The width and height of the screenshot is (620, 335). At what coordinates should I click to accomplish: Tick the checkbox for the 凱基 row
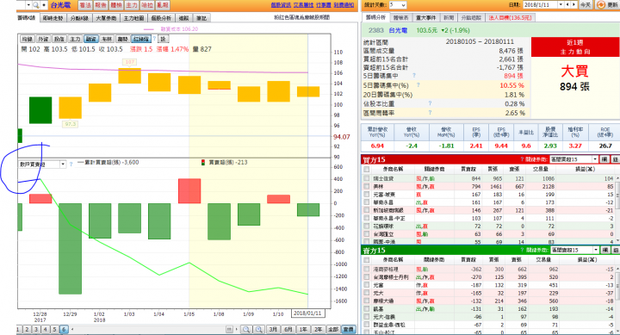pyautogui.click(x=367, y=309)
